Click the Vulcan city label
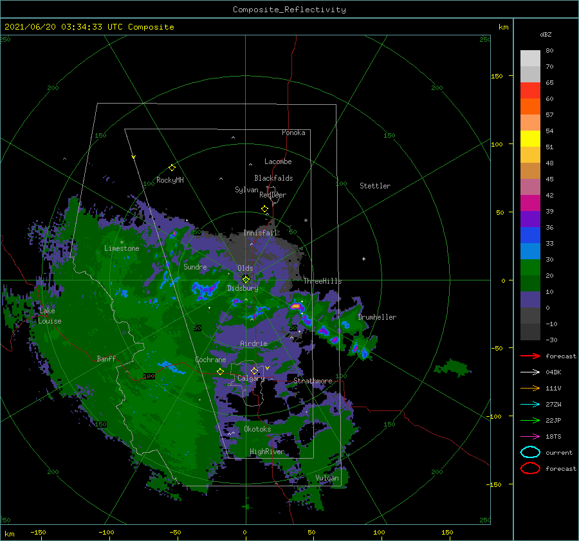The width and height of the screenshot is (579, 541). point(327,478)
